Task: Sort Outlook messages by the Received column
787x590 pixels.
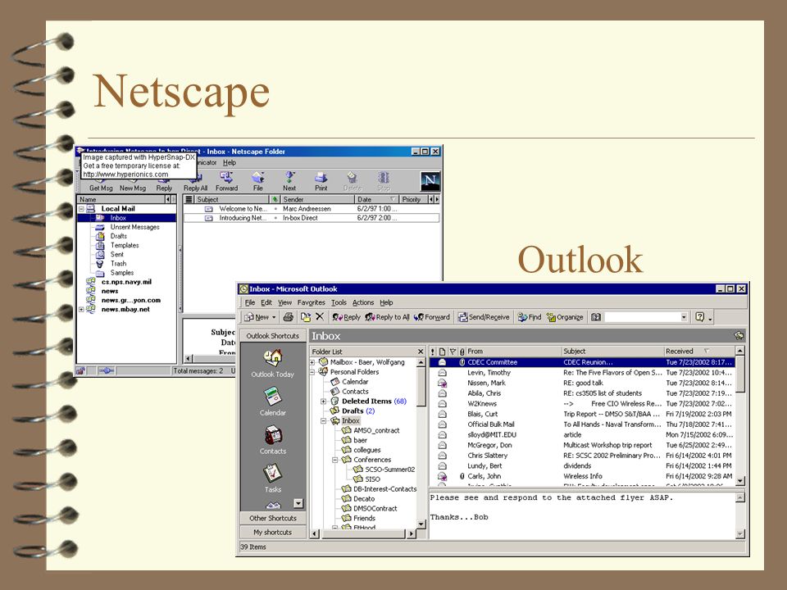Action: pyautogui.click(x=698, y=352)
